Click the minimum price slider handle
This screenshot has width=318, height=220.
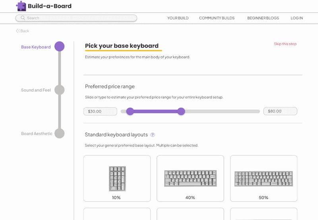pos(130,111)
